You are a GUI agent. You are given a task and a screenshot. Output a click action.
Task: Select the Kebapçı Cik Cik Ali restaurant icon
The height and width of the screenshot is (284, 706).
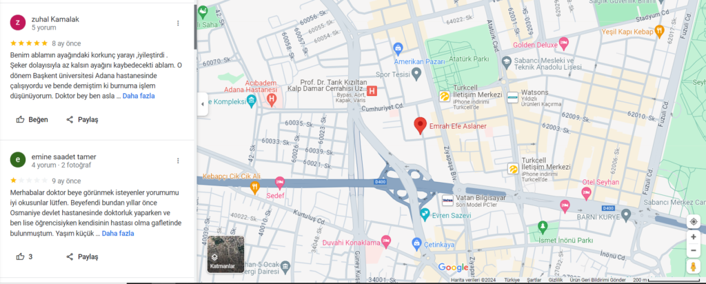click(x=255, y=186)
